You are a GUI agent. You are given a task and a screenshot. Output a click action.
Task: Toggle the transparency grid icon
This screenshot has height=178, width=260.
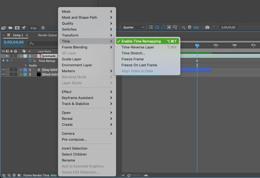[157, 27]
